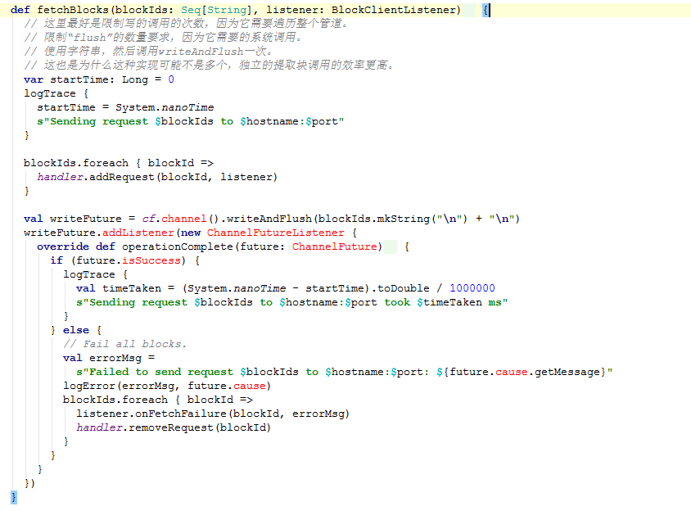Click the else keyword
This screenshot has width=691, height=511.
point(75,330)
